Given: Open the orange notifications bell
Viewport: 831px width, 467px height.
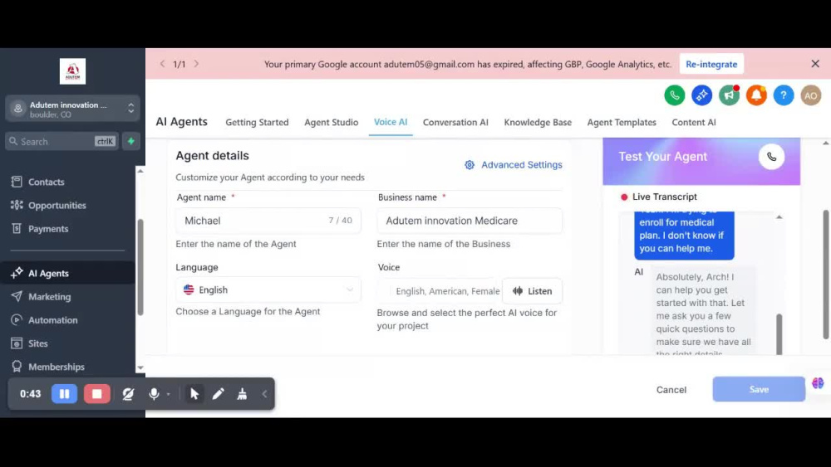Looking at the screenshot, I should click(x=756, y=95).
